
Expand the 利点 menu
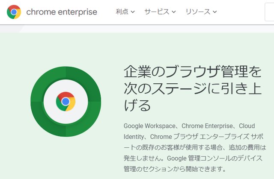coord(125,12)
